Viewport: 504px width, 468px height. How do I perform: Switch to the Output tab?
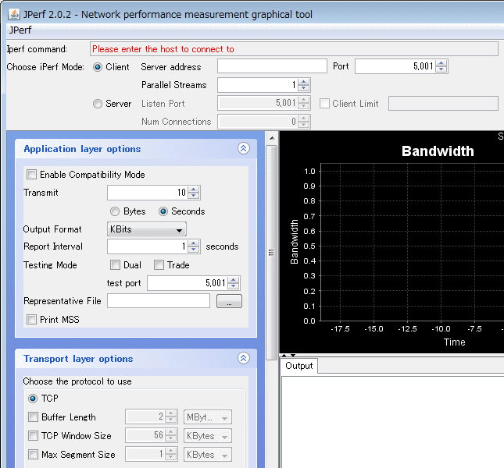pyautogui.click(x=299, y=366)
